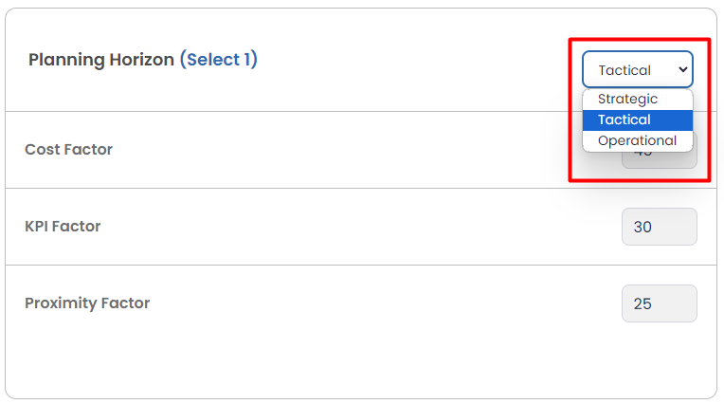The image size is (724, 404).
Task: Select the Strategic option
Action: (627, 99)
